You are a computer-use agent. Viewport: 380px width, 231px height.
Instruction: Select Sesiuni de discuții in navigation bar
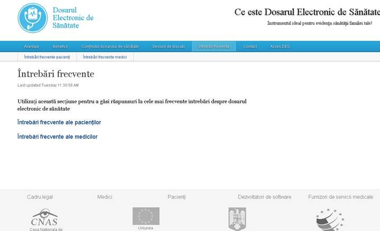(x=169, y=47)
